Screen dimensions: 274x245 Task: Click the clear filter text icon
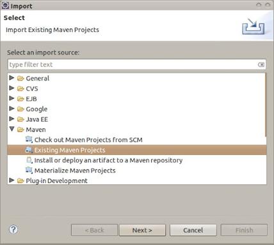point(261,64)
